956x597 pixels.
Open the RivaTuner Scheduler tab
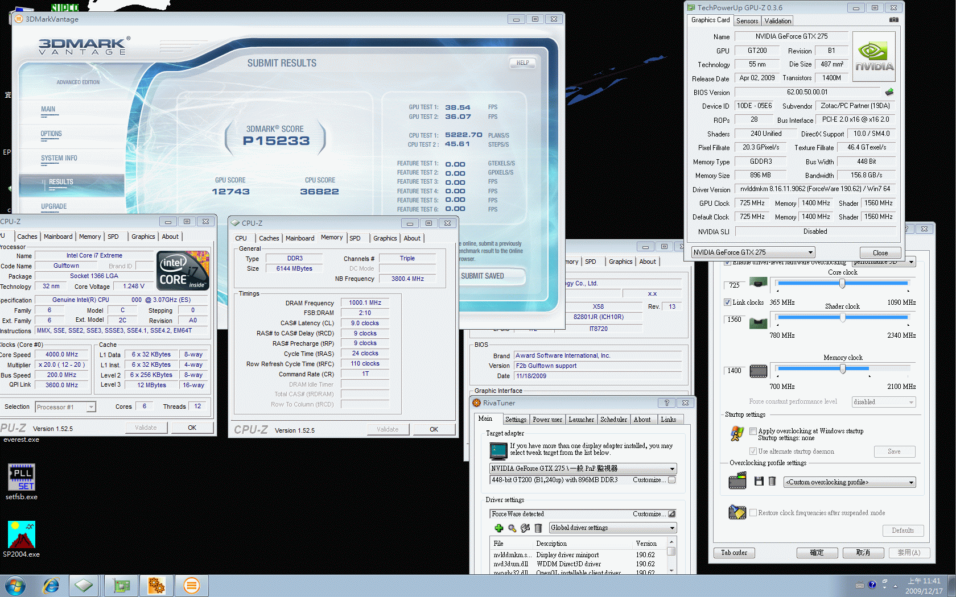click(x=613, y=420)
